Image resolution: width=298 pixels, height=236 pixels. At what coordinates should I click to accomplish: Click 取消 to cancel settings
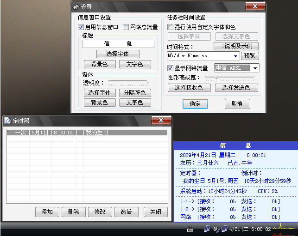[x=237, y=104]
